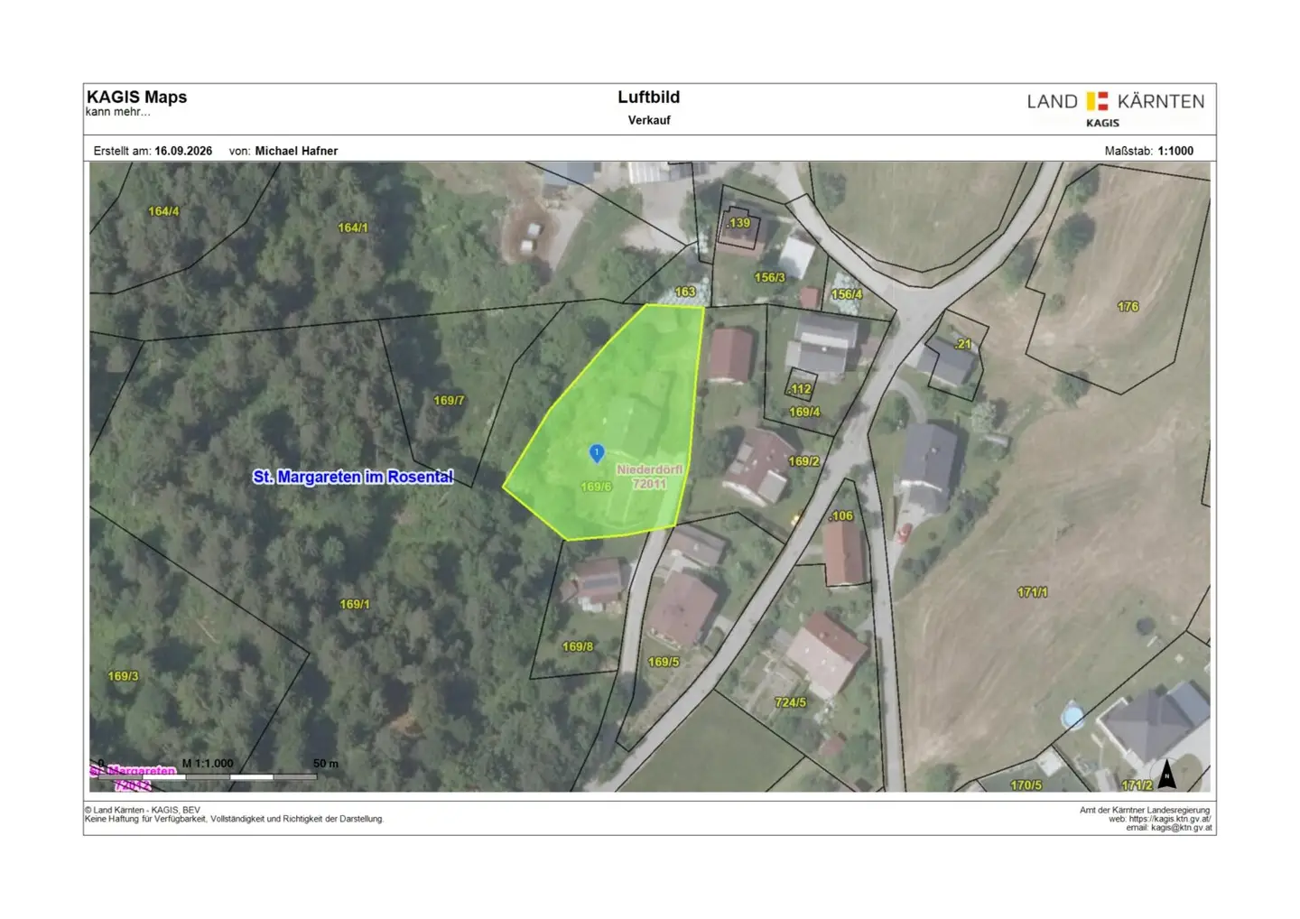Click the 'KAGIS Maps' title
The height and width of the screenshot is (919, 1300).
[136, 97]
